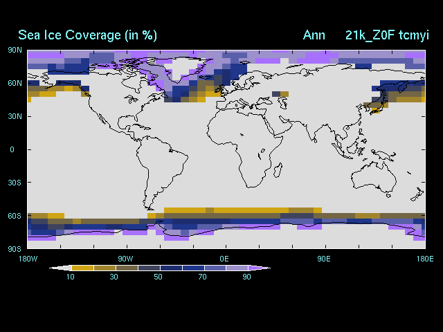Pick the light lavender 80–90 colorbar segment
443x332 pixels.
[x=237, y=268]
